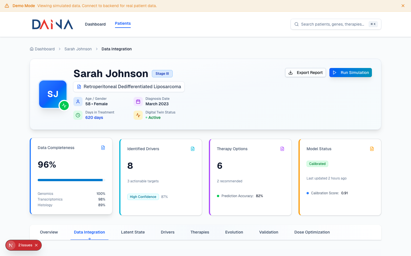Click the green activity badge on patient avatar
411x256 pixels.
64,106
